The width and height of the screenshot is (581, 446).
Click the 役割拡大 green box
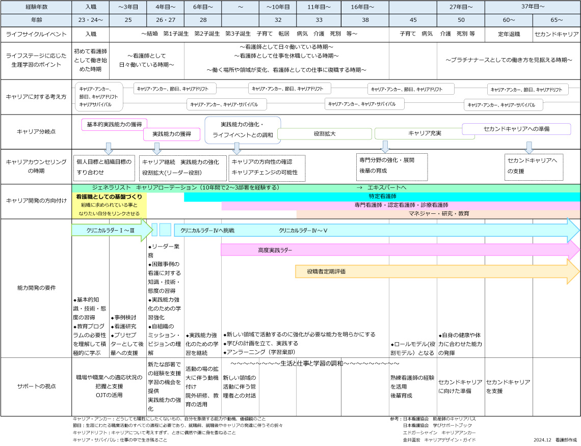[324, 134]
